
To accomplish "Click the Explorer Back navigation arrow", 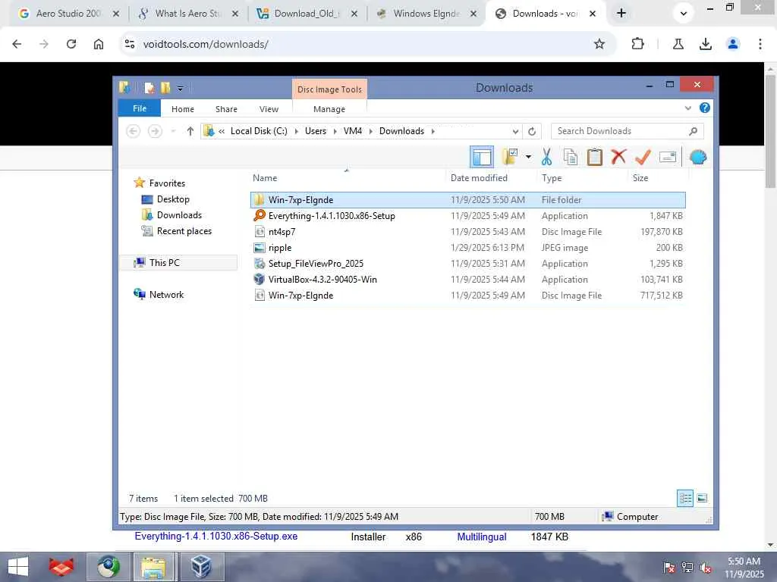I will pos(133,131).
